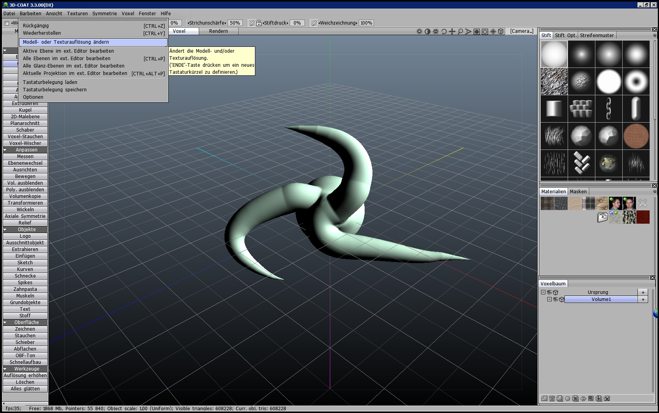This screenshot has height=413, width=659.
Task: Select the Transformieren tool button
Action: (25, 203)
